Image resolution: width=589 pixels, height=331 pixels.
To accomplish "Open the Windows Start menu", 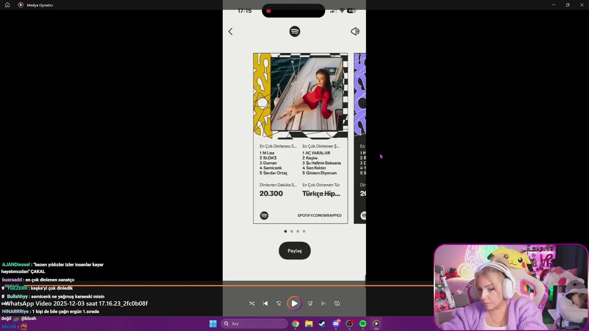I will coord(213,324).
